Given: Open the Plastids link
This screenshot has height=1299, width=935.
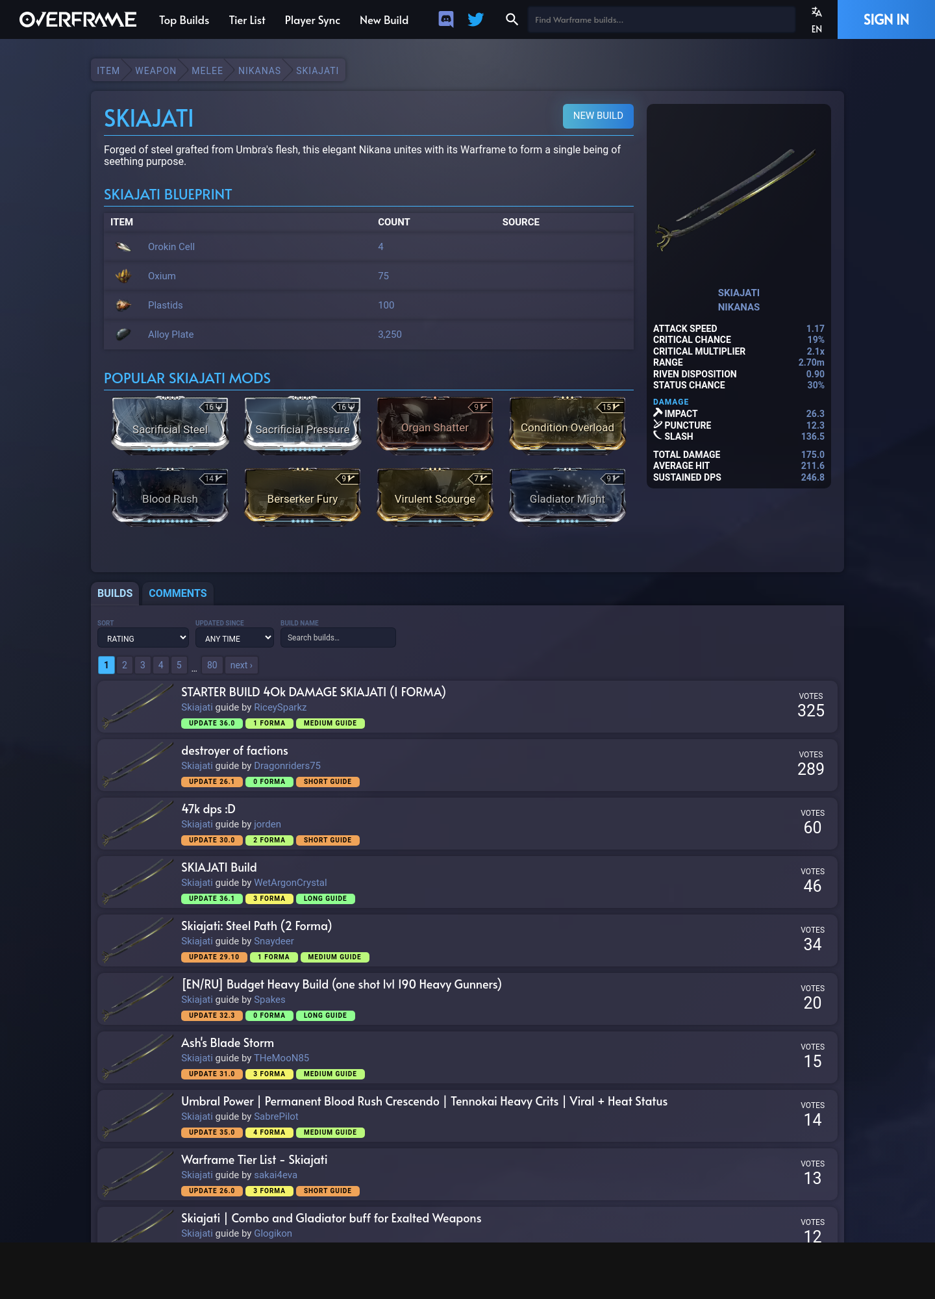Looking at the screenshot, I should (166, 305).
